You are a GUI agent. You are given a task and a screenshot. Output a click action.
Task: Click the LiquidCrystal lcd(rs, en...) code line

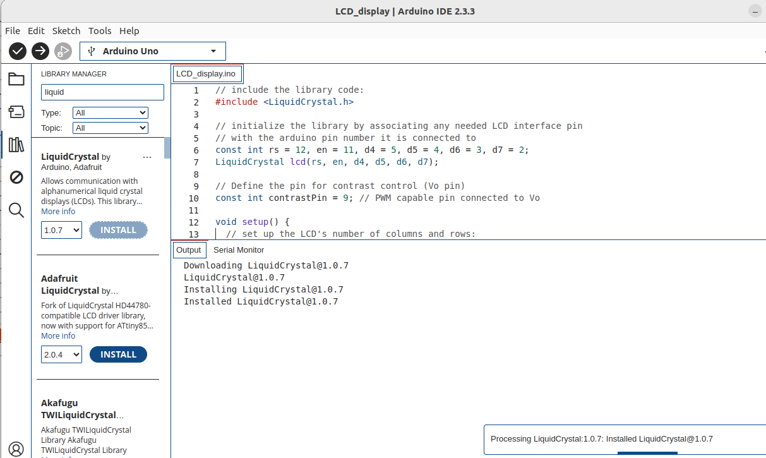pos(326,162)
